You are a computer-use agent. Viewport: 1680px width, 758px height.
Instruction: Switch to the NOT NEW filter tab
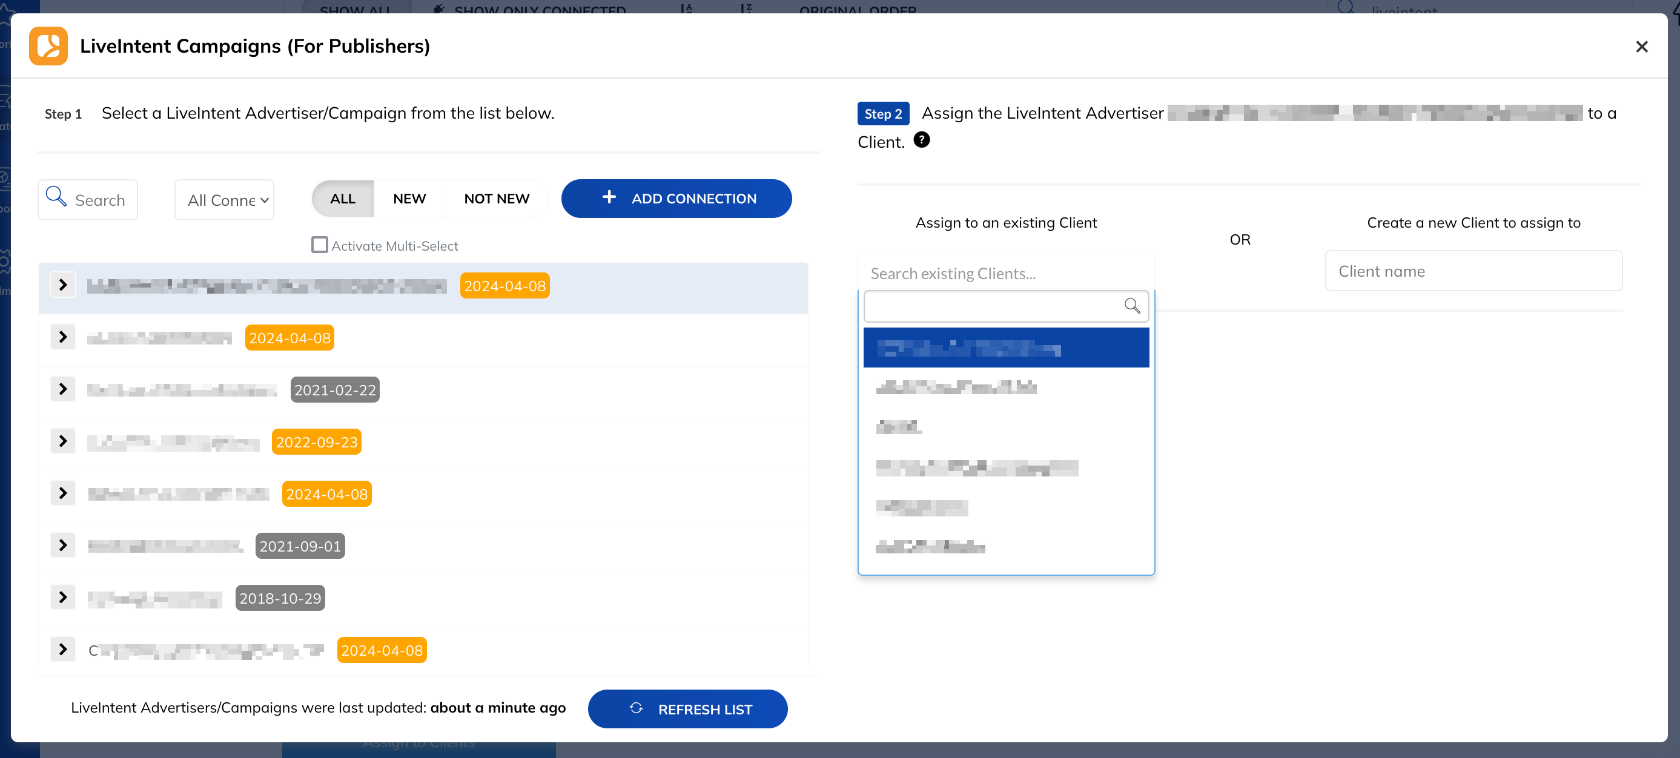click(x=496, y=198)
